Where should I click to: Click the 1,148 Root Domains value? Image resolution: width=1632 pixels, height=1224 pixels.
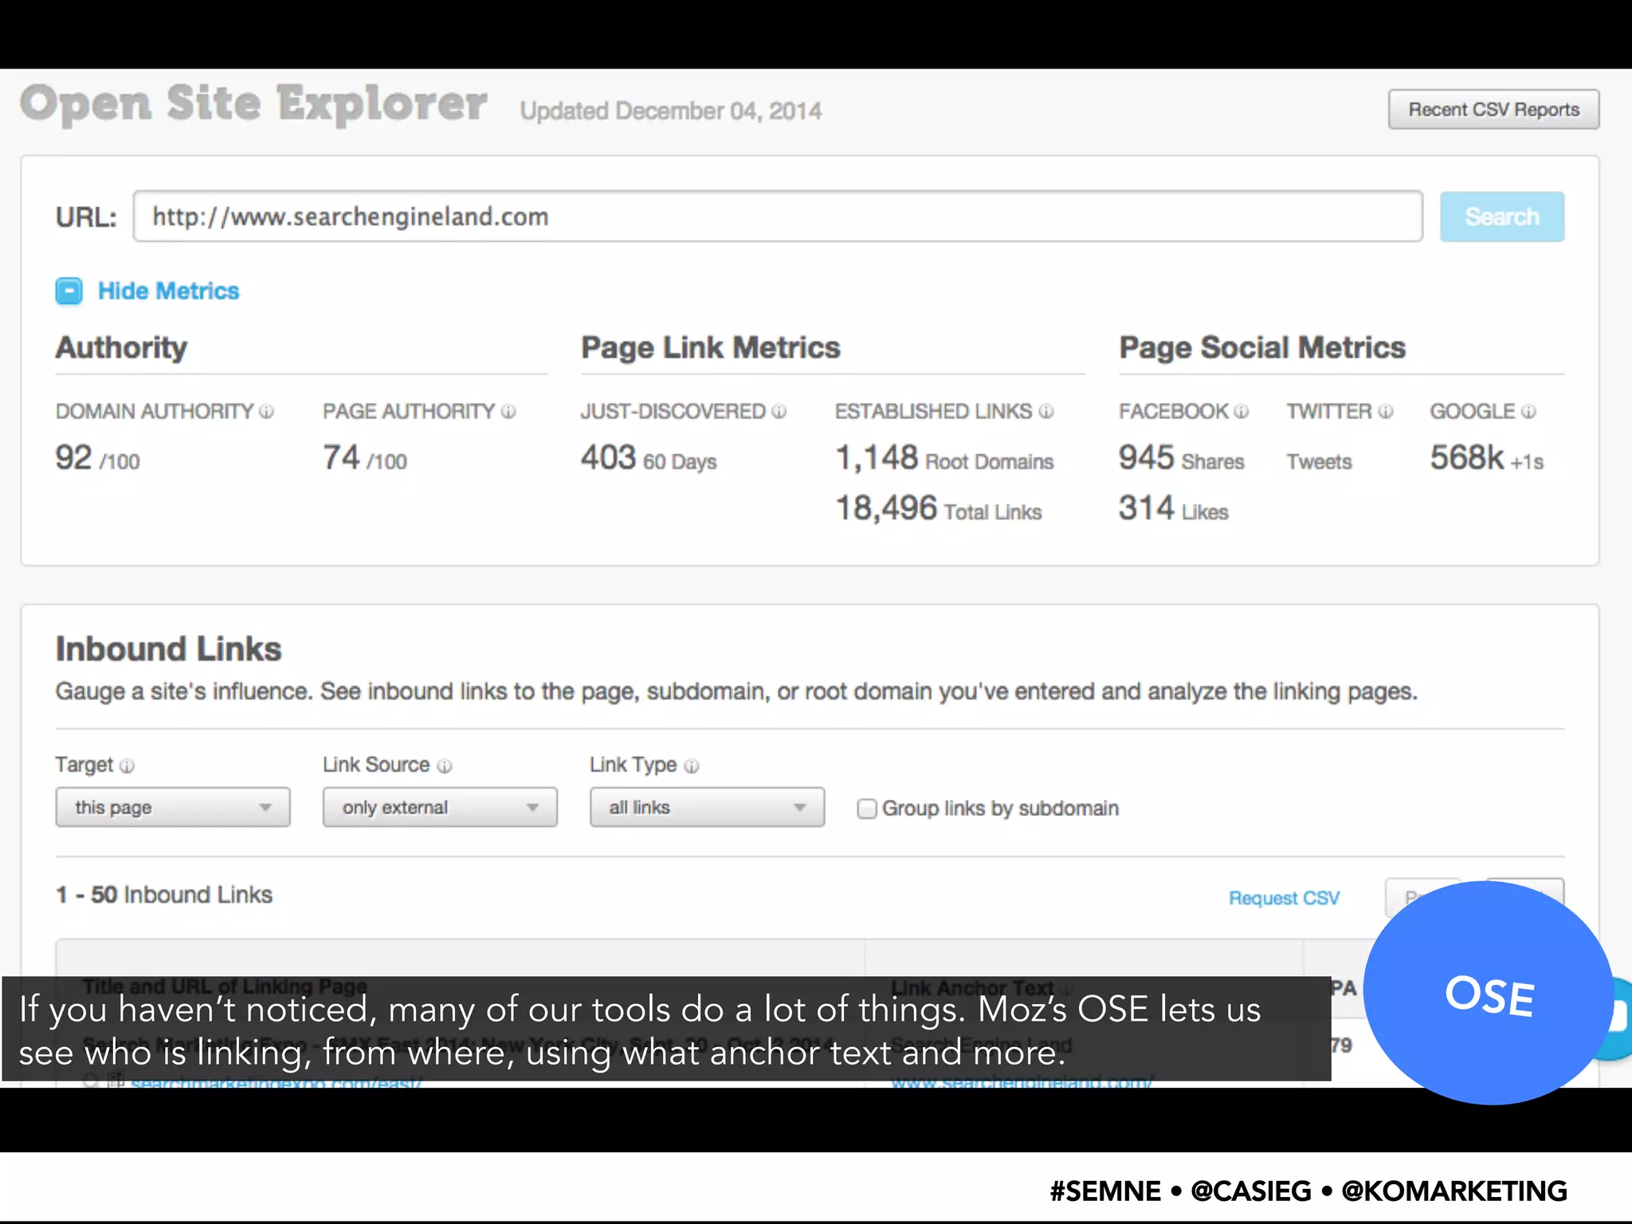click(x=944, y=458)
